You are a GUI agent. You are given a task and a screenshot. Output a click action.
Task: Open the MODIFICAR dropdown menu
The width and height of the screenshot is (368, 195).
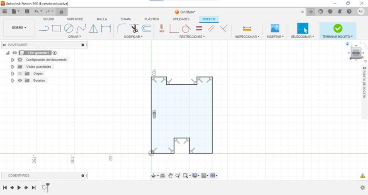point(133,37)
